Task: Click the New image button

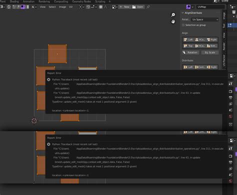Action: coord(124,7)
